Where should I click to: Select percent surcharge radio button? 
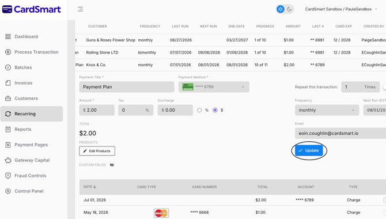click(199, 110)
